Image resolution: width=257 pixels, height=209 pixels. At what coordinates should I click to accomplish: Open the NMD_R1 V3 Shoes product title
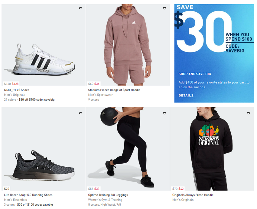[17, 90]
